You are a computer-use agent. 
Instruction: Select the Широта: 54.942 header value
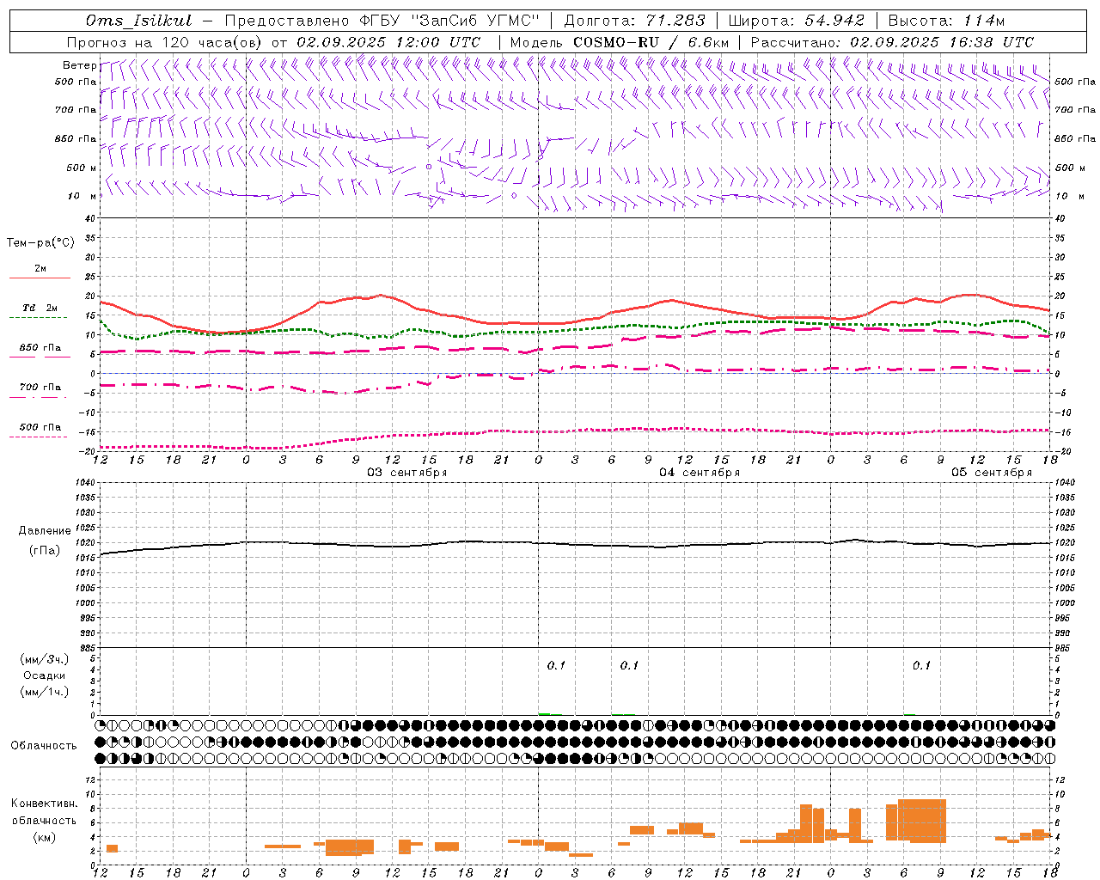[796, 21]
